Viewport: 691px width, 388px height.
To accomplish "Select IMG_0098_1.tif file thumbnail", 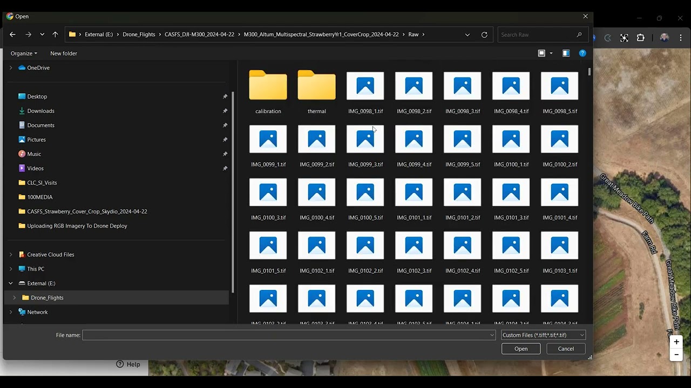I will 365,86.
